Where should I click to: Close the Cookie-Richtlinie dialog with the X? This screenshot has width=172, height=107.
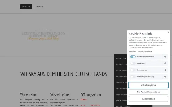[x=168, y=32]
